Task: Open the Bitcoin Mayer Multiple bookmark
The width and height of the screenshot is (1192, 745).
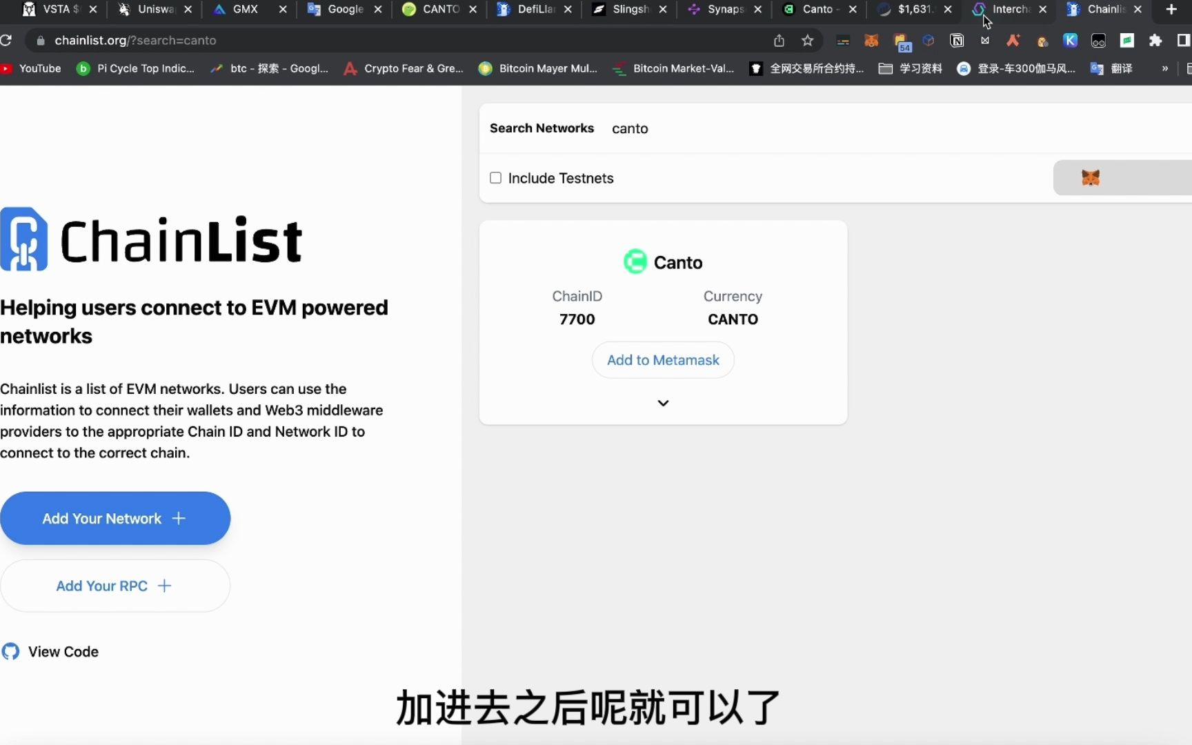Action: coord(538,68)
